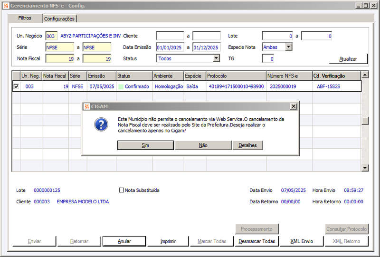Click the Data Emissão end date 31/12/2025
Image resolution: width=380 pixels, height=257 pixels.
pos(207,47)
